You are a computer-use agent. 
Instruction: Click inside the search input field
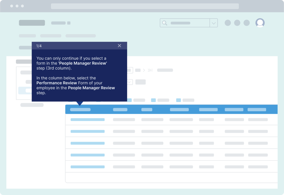tap(185, 23)
